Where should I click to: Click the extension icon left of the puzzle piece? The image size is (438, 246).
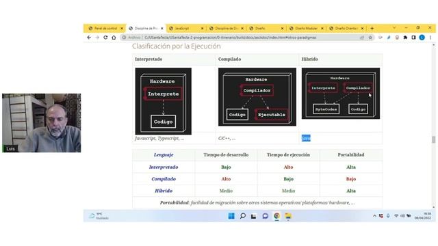pyautogui.click(x=397, y=38)
